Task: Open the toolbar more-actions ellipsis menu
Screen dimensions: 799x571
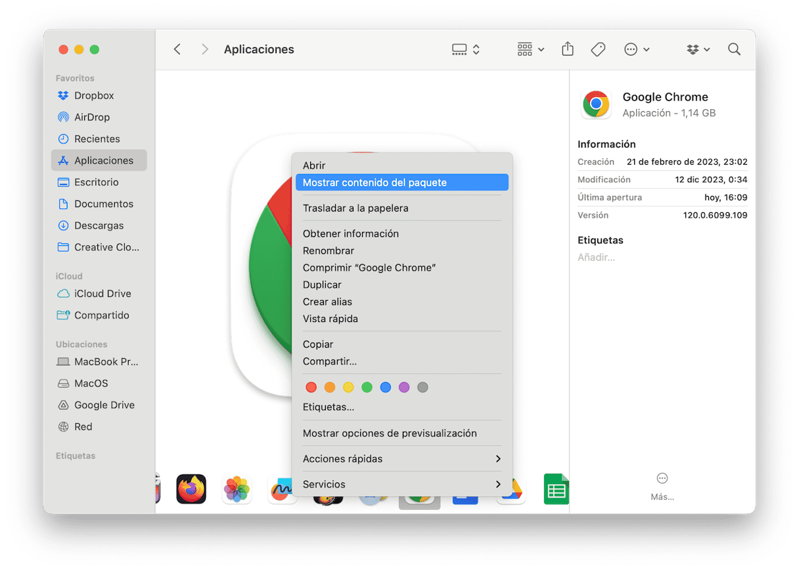Action: coord(637,49)
